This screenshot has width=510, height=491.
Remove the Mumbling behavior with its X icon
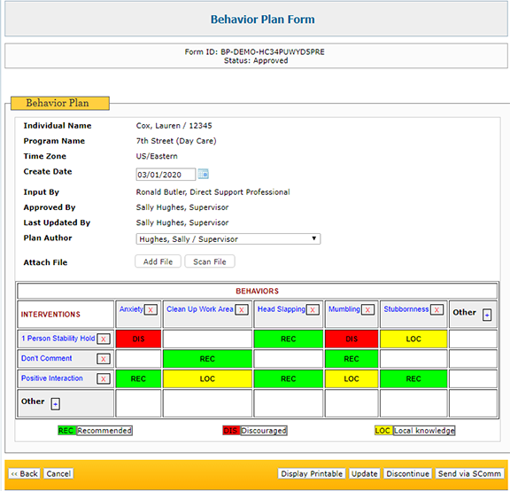click(367, 309)
